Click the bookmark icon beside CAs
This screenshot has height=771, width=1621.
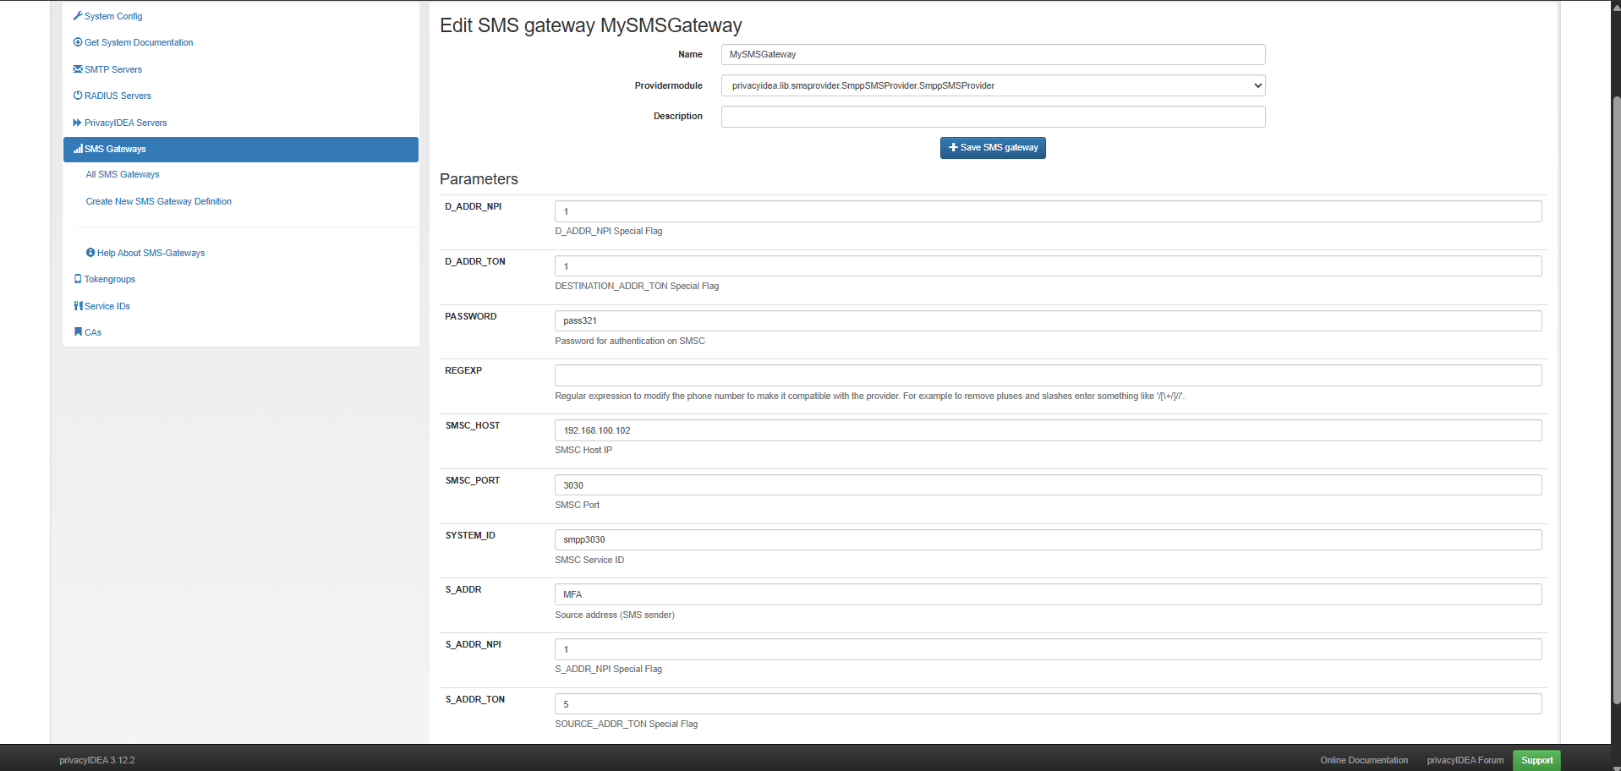click(78, 332)
